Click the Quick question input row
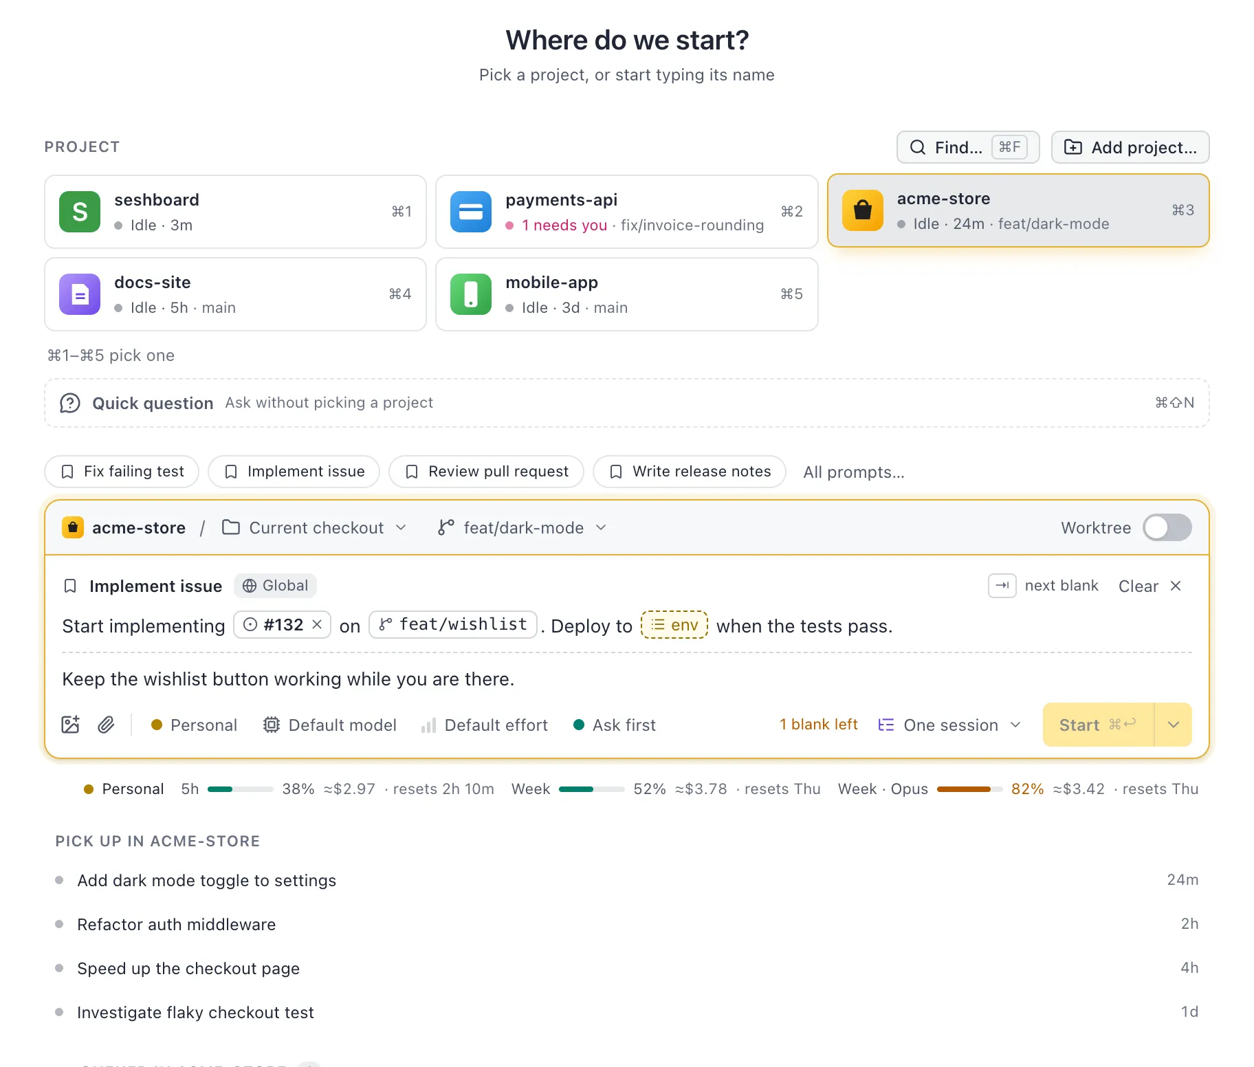 click(627, 403)
